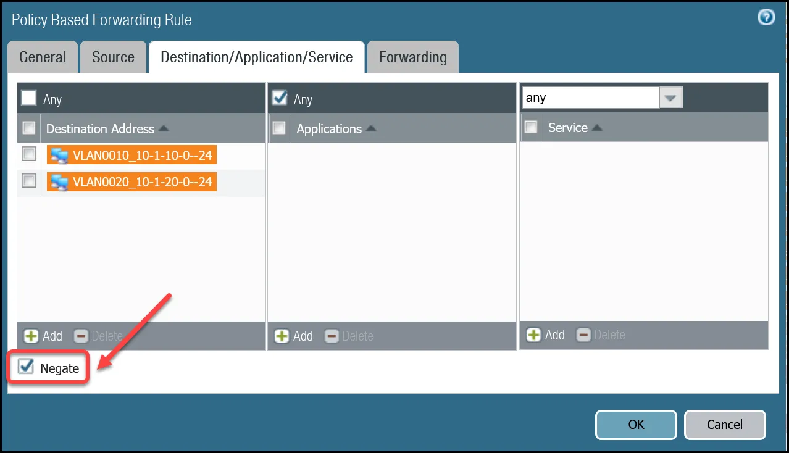
Task: Click the sort arrow on Applications header
Action: point(370,128)
